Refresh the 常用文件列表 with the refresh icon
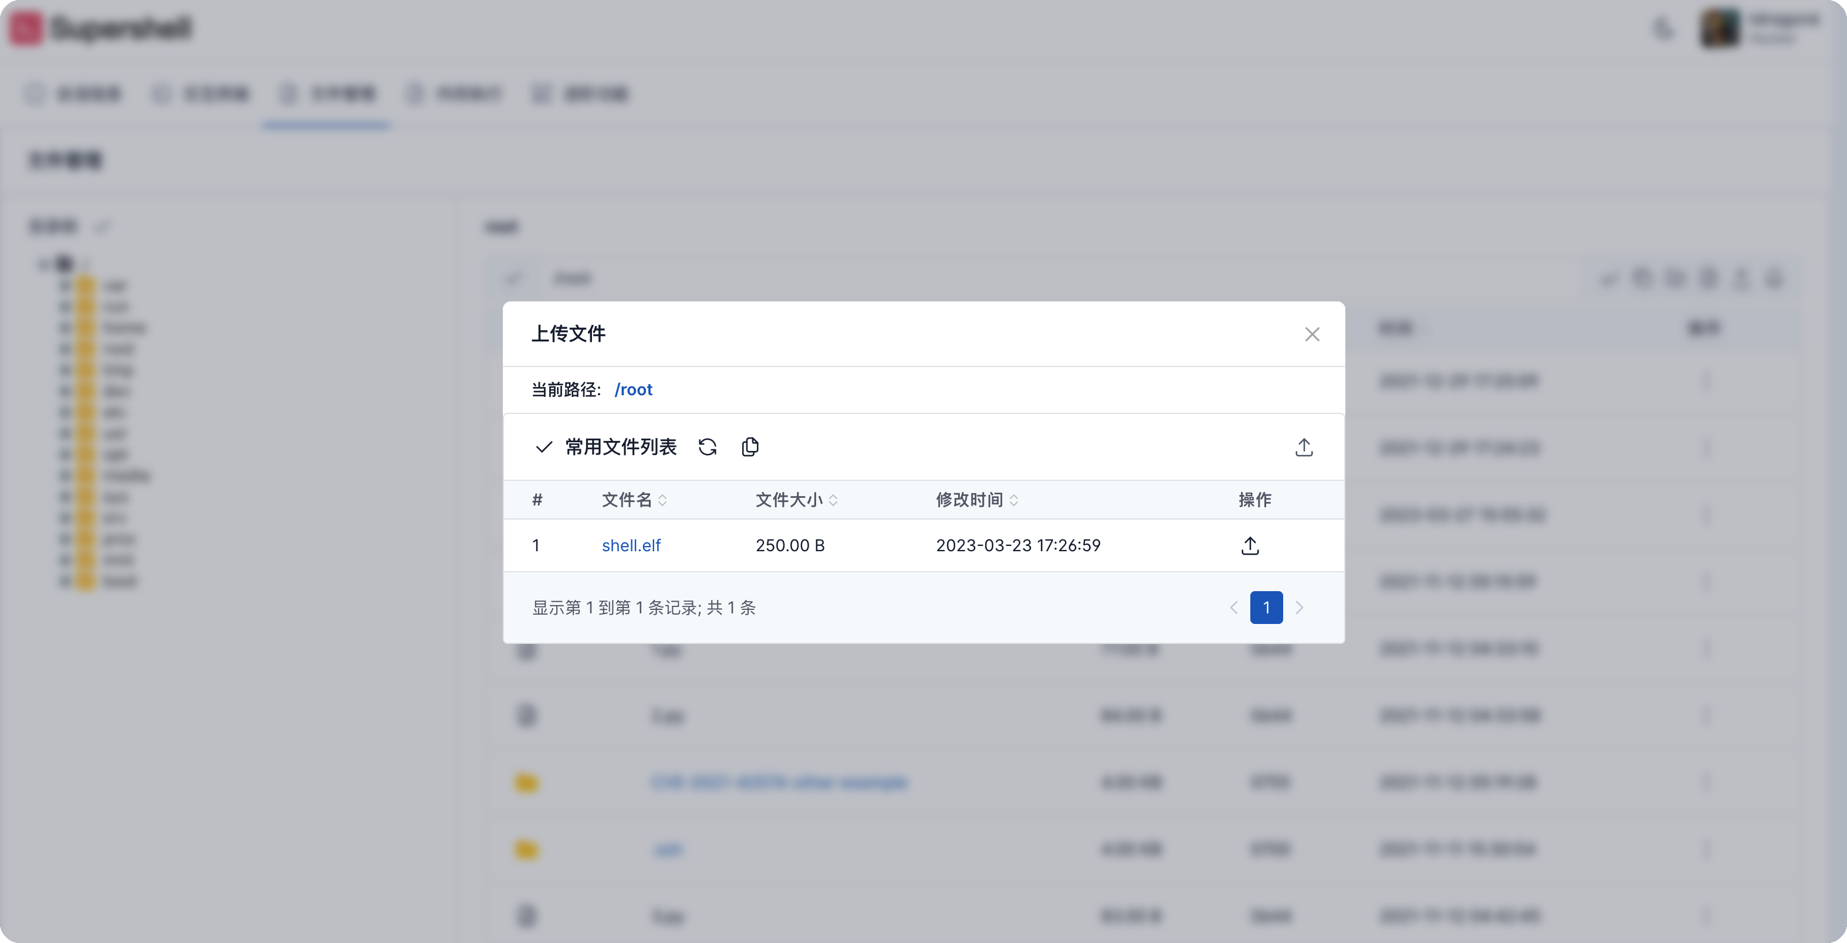This screenshot has height=943, width=1847. click(707, 446)
